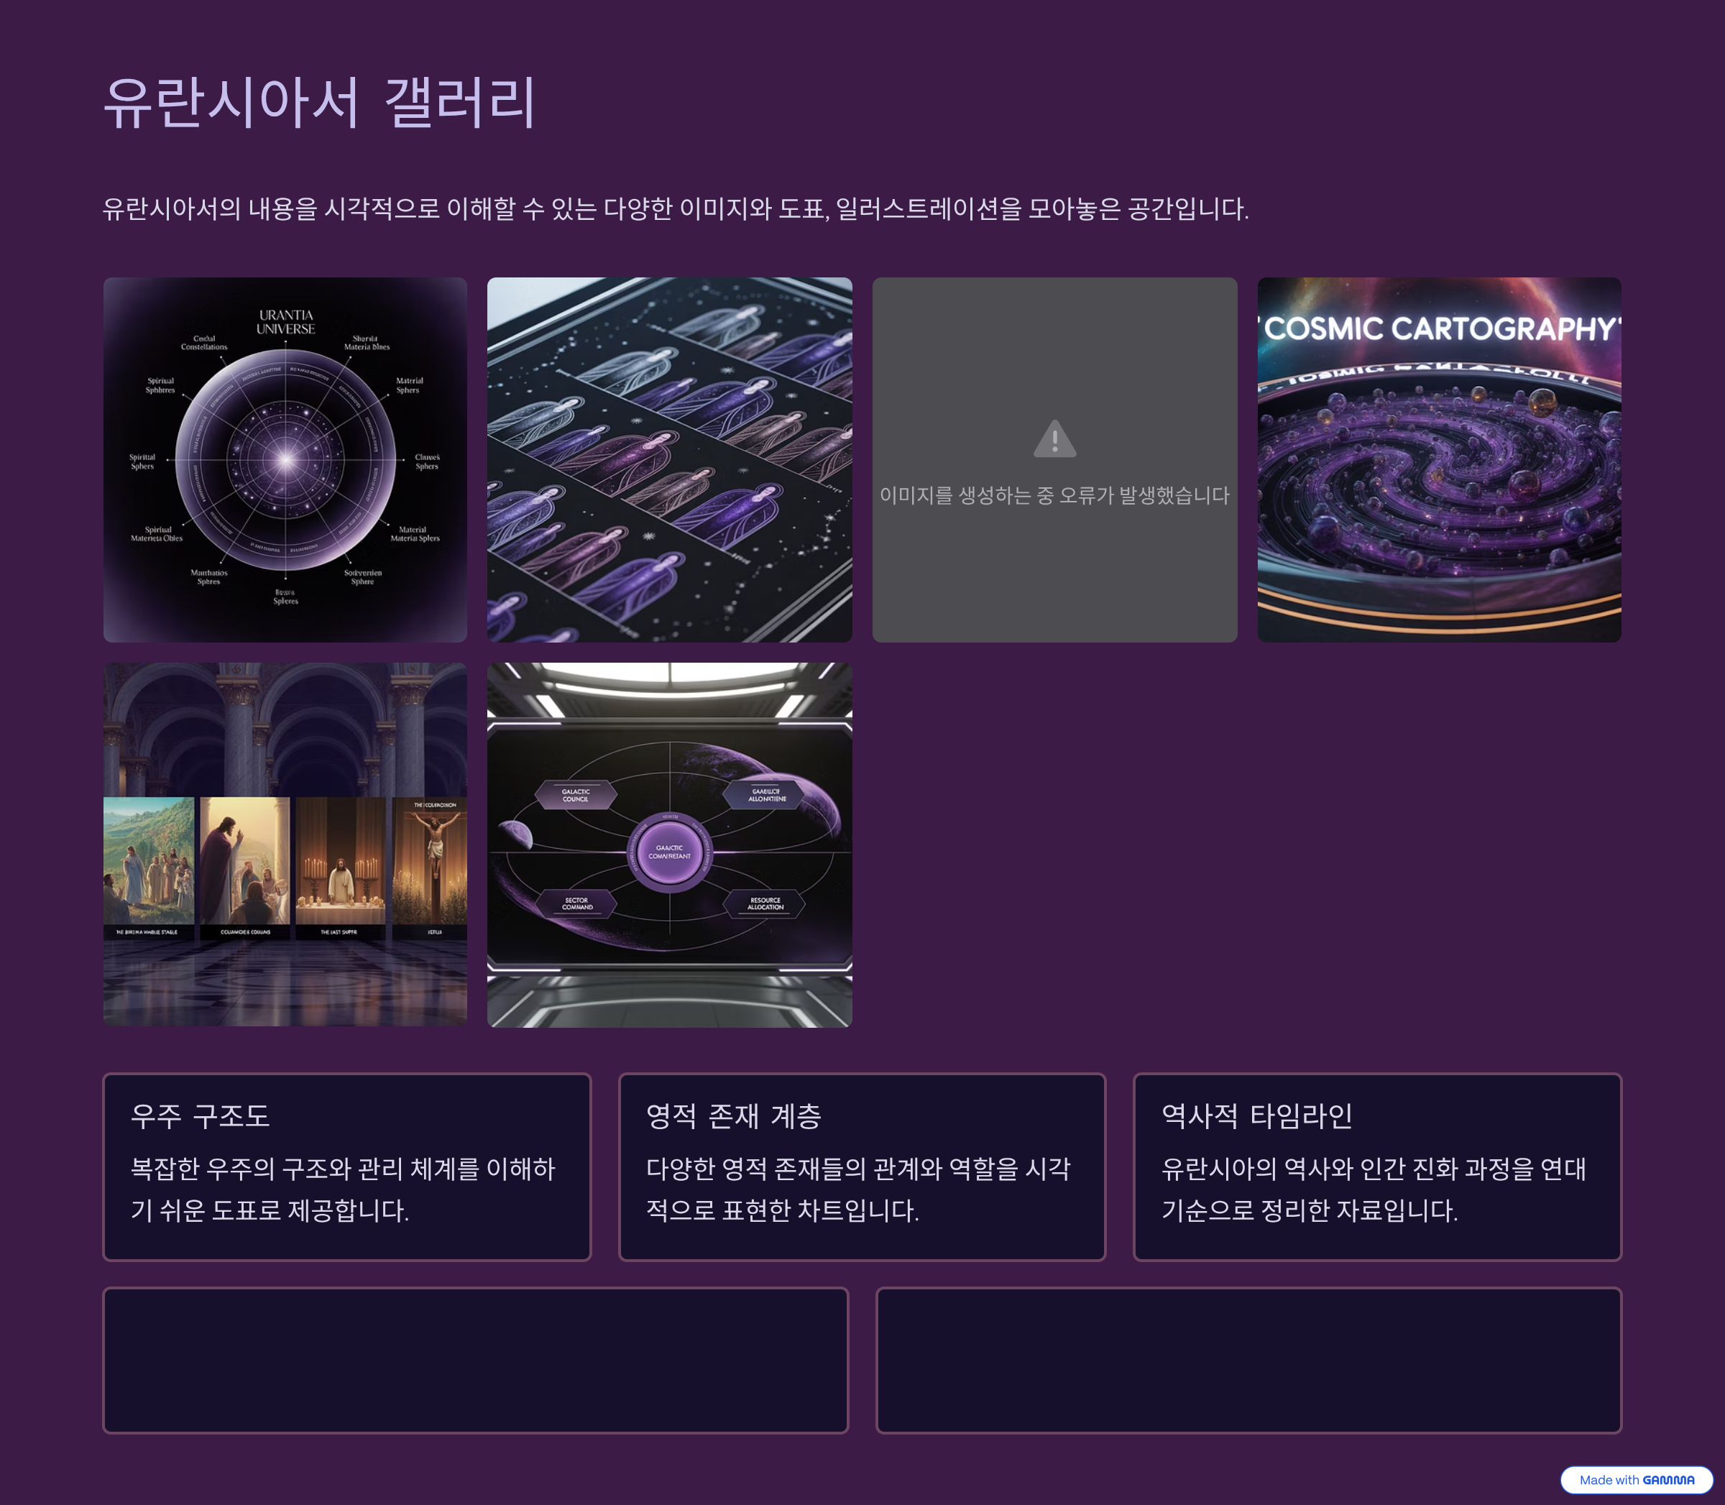The width and height of the screenshot is (1725, 1505).
Task: Open the Cosmic Cartography spiral galaxy image
Action: click(x=1439, y=459)
